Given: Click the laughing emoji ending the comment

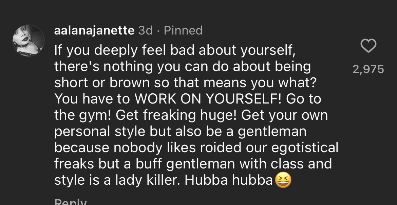Looking at the screenshot, I should pos(283,180).
